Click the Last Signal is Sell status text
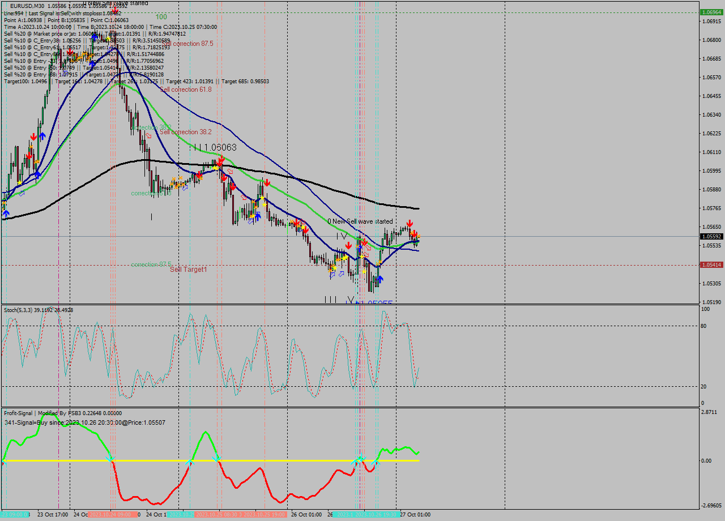This screenshot has height=521, width=725. (45, 13)
